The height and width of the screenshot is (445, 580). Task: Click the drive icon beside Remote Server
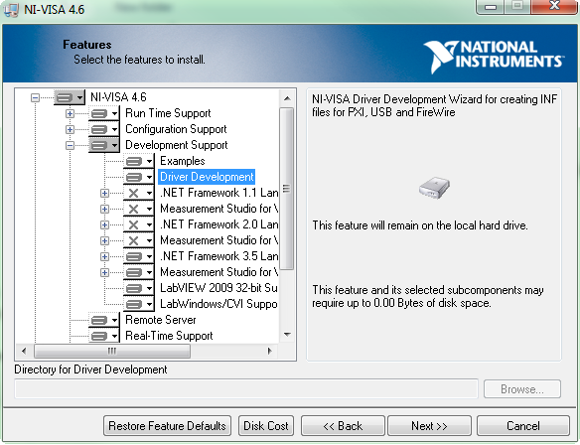(99, 320)
